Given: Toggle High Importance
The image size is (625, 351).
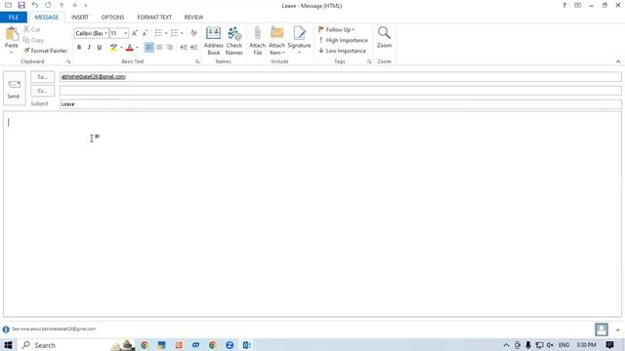Looking at the screenshot, I should [x=343, y=40].
